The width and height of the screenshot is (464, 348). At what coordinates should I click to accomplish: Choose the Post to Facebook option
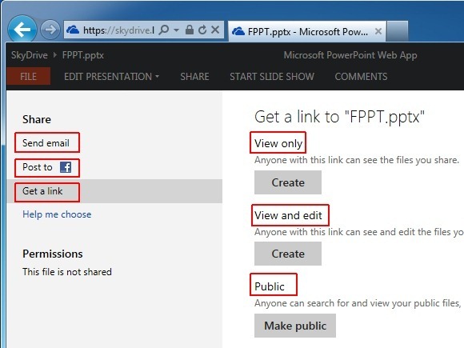pos(46,167)
